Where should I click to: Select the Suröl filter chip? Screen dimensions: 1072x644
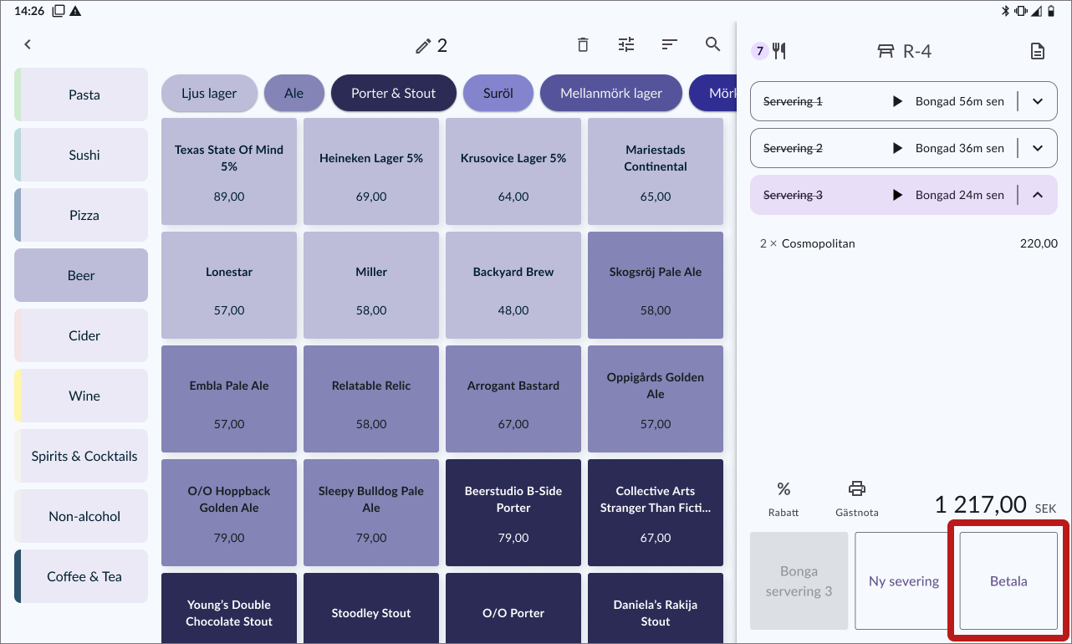(x=498, y=93)
